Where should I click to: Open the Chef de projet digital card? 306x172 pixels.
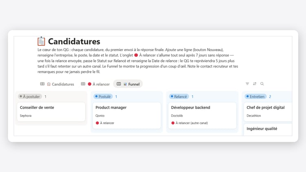point(268,112)
